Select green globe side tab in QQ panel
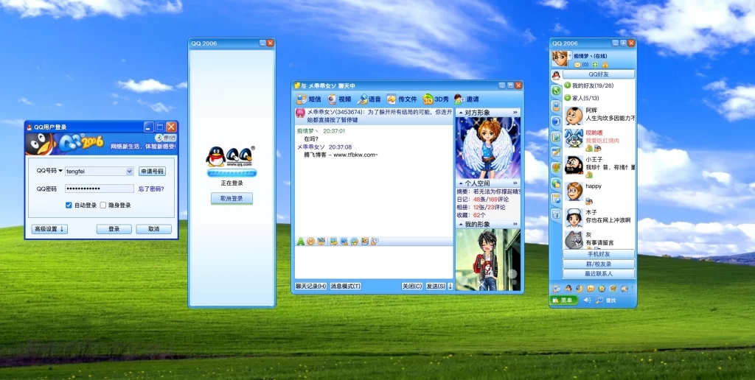Image resolution: width=755 pixels, height=380 pixels. pyautogui.click(x=556, y=91)
